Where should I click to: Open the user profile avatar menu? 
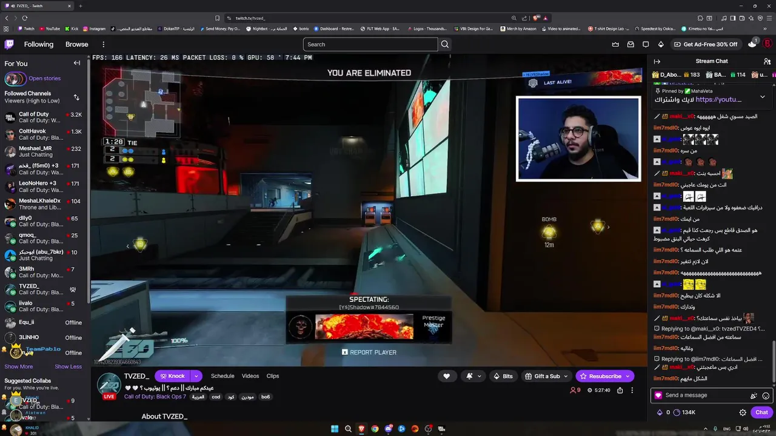click(x=767, y=44)
